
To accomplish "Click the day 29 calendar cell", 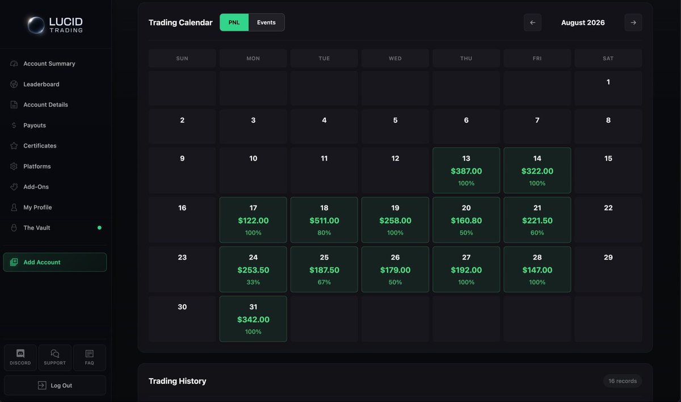I will pyautogui.click(x=608, y=269).
